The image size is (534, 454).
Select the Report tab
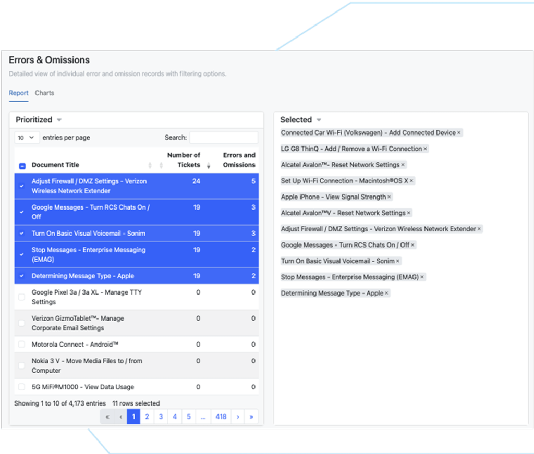click(18, 93)
